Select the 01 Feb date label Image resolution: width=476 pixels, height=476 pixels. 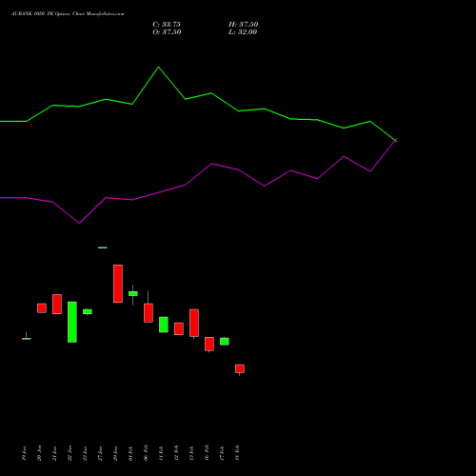(130, 453)
